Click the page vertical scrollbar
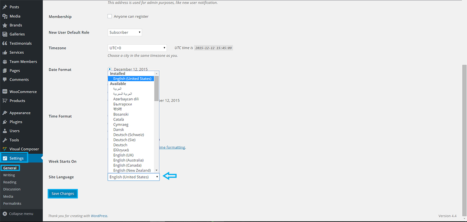Screen dimensions: 467x222 pos(464,140)
